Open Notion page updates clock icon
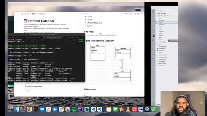Image resolution: width=207 pixels, height=116 pixels. point(135,14)
